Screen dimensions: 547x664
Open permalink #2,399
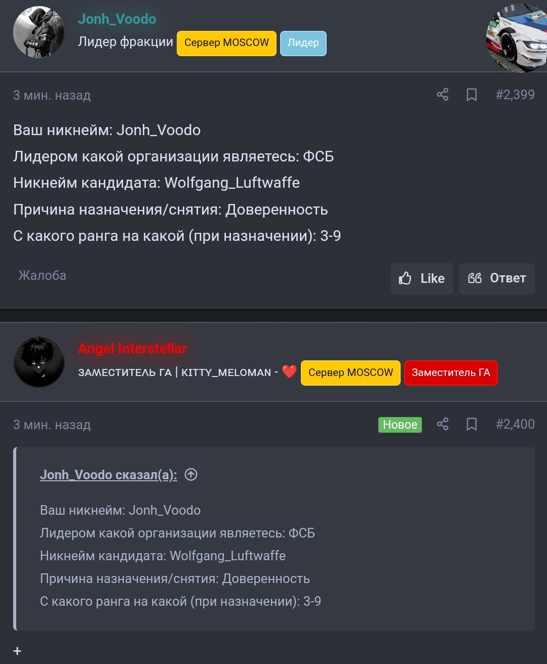(x=515, y=95)
